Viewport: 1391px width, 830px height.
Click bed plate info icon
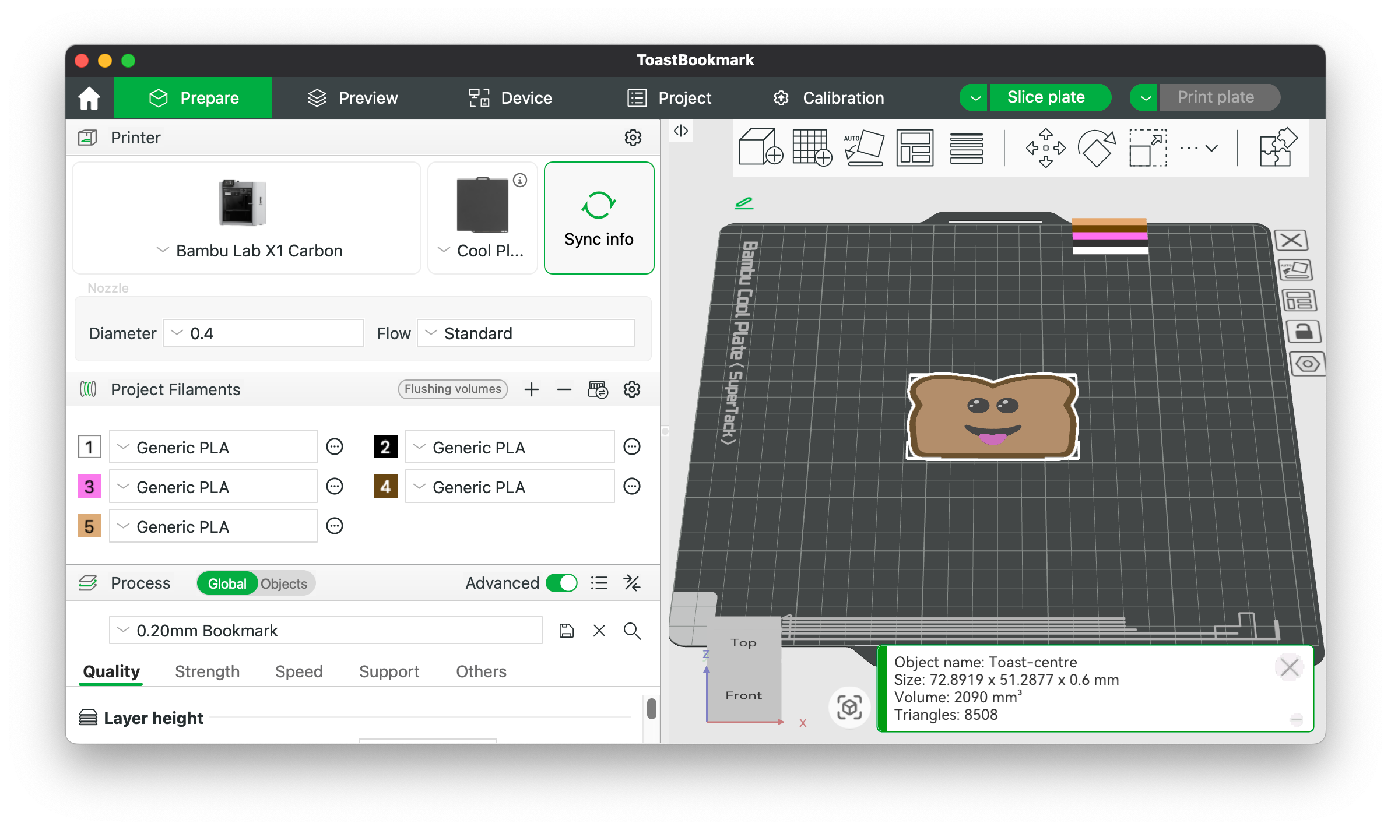coord(519,180)
